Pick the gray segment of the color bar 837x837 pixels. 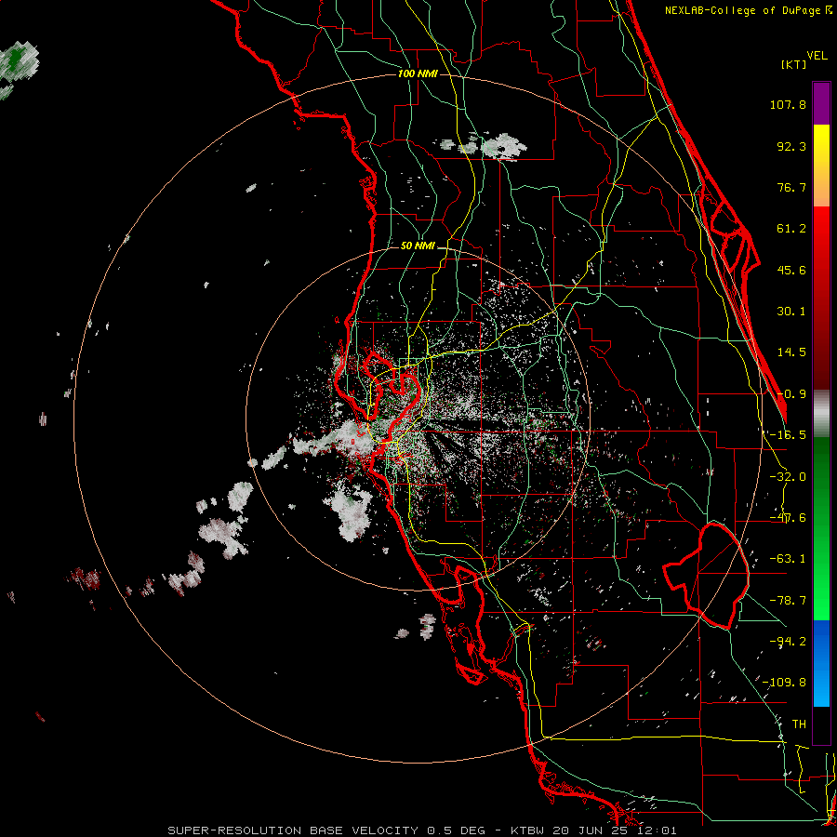[x=821, y=414]
